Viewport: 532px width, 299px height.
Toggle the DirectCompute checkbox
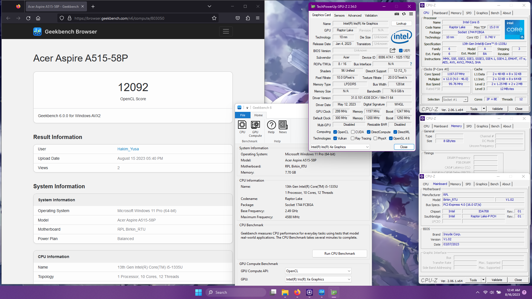[369, 132]
